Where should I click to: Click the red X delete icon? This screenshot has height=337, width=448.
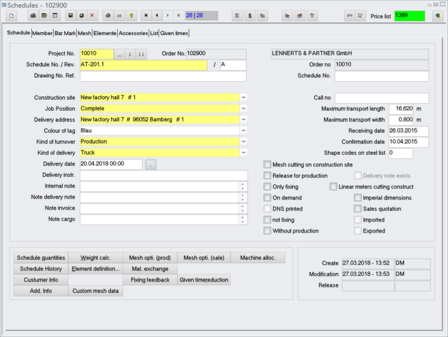pos(92,15)
